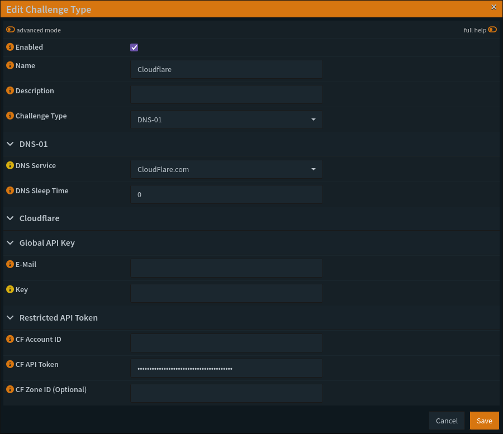Screen dimensions: 503x434
Task: Click the Cancel button
Action: (447, 421)
